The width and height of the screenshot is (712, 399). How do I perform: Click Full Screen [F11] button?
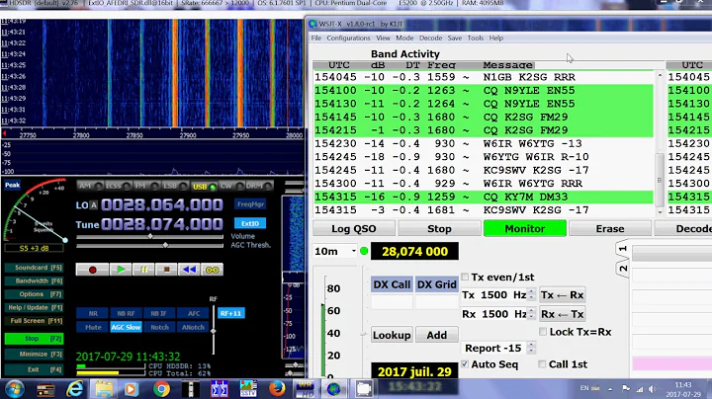34,321
